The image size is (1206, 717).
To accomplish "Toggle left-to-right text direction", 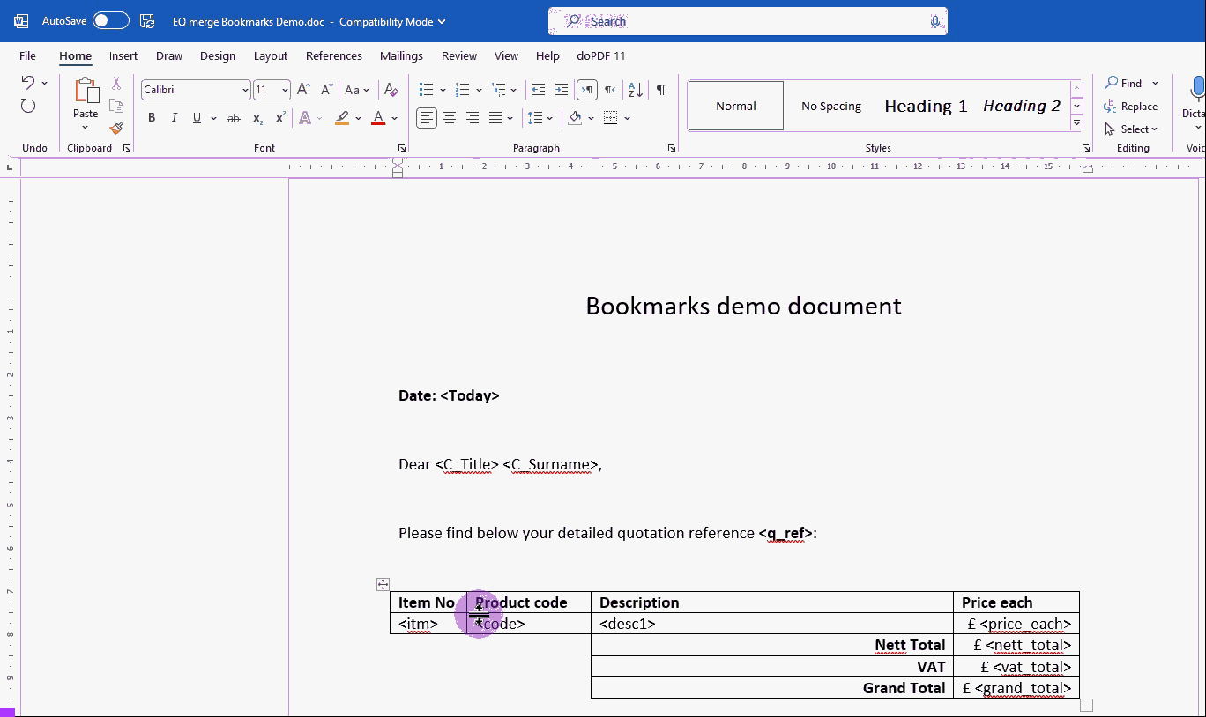I will 586,90.
